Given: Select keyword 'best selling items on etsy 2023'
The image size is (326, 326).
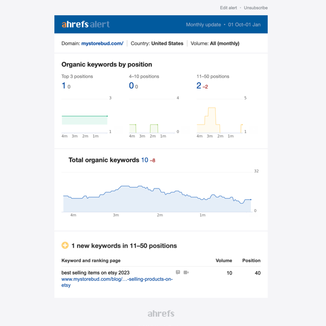Looking at the screenshot, I should pos(95,273).
